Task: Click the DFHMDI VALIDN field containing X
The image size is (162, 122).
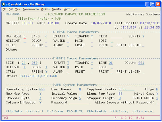Action: [68, 67]
